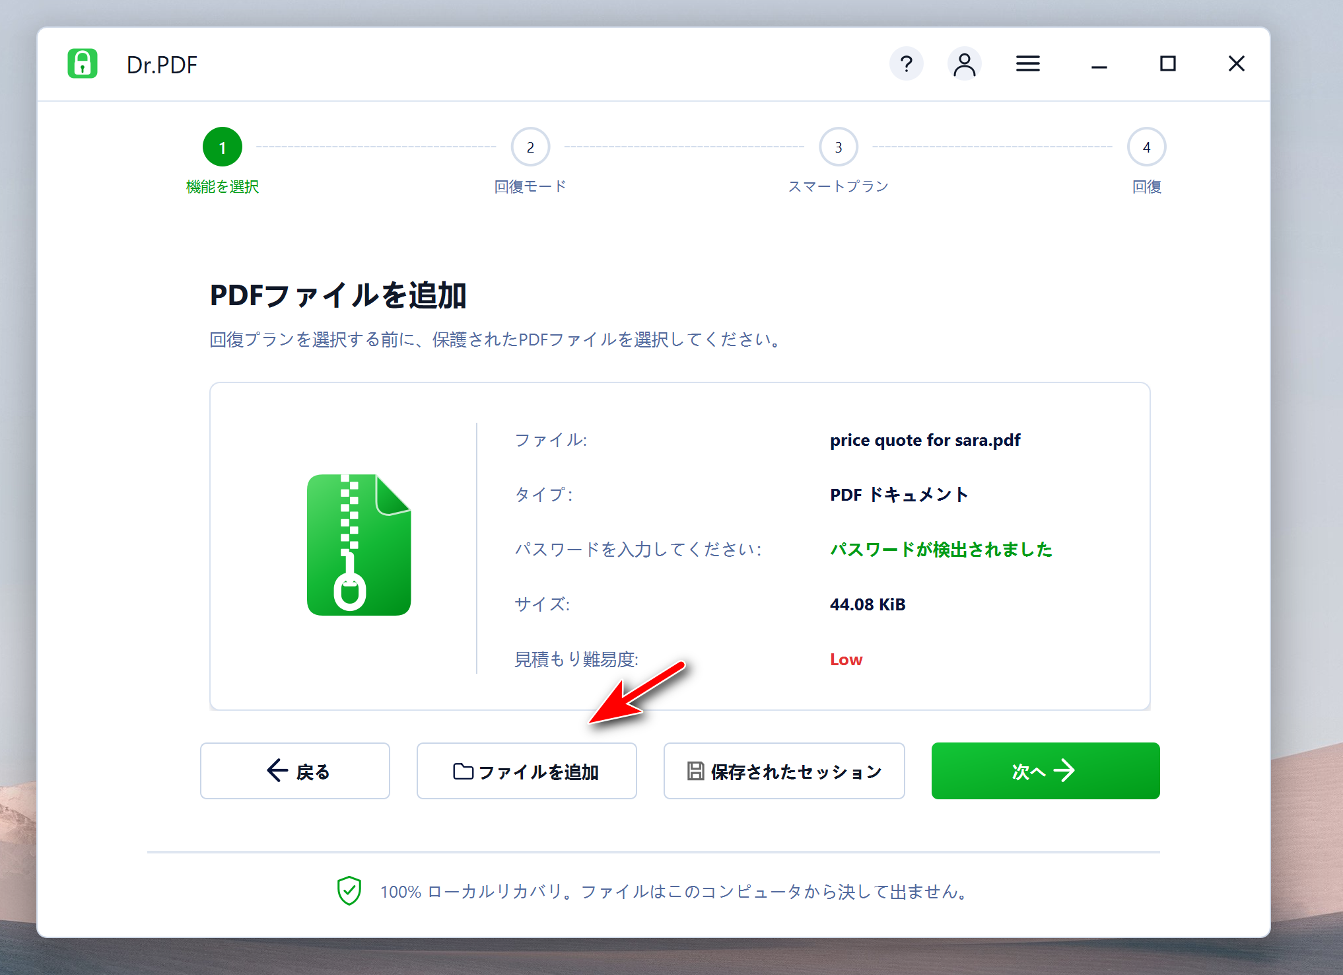Click the green zipped PDF file thumbnail
The height and width of the screenshot is (975, 1343).
(x=359, y=545)
